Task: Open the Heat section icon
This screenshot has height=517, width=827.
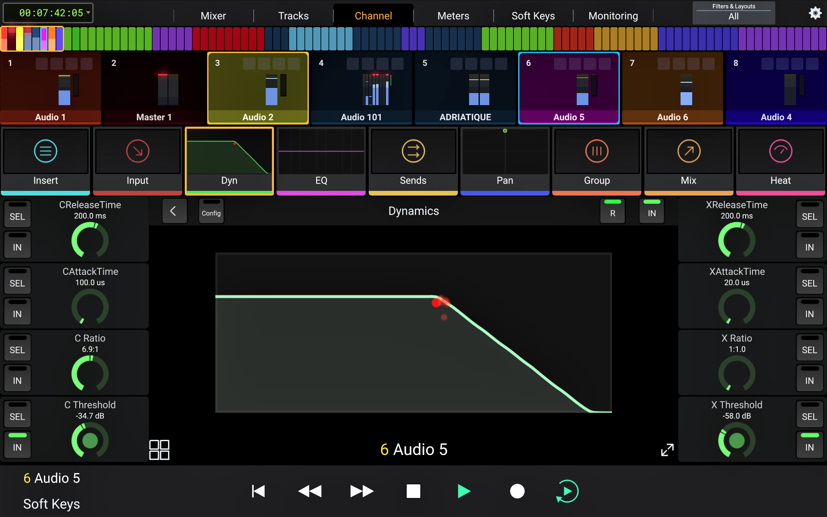Action: pyautogui.click(x=780, y=151)
